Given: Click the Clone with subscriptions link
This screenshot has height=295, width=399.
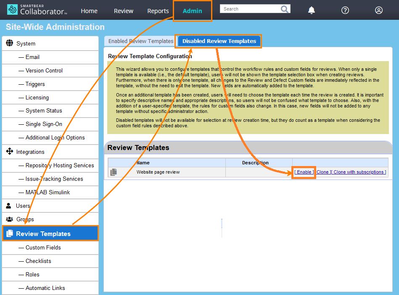Looking at the screenshot, I should click(359, 172).
